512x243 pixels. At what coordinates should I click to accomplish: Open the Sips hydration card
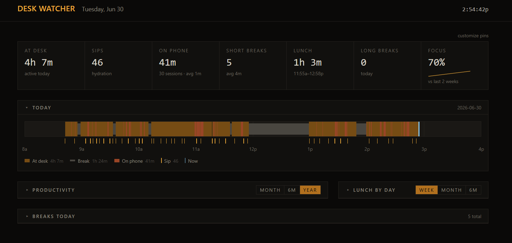(x=118, y=66)
